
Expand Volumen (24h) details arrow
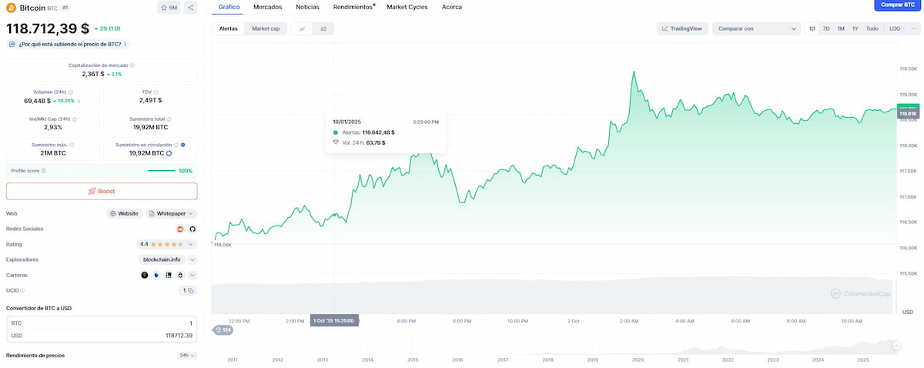pyautogui.click(x=79, y=101)
